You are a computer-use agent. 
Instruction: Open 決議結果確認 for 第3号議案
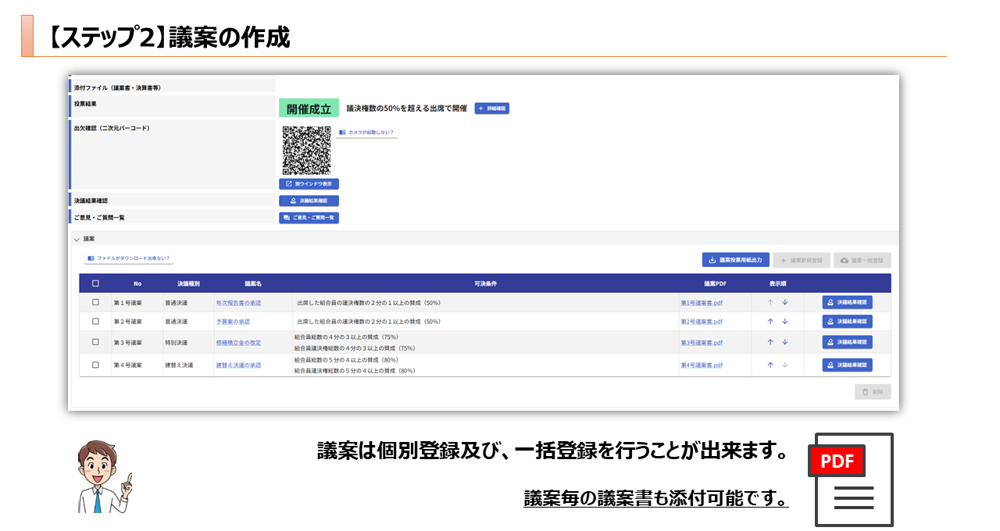(848, 342)
